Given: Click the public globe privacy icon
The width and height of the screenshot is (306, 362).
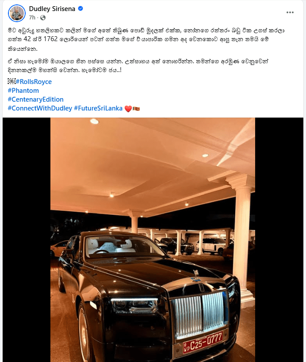Looking at the screenshot, I should coord(43,18).
